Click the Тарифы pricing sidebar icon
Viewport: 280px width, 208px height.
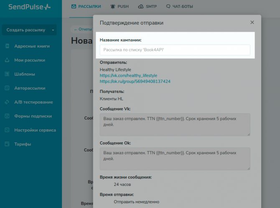click(x=7, y=144)
